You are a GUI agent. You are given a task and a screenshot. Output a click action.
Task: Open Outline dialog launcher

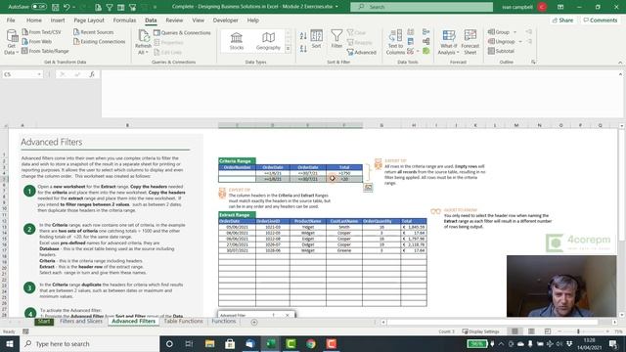point(533,62)
